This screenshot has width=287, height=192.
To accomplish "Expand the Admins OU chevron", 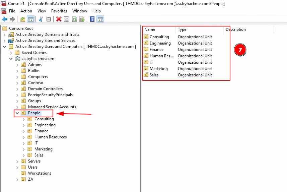I will tap(17, 65).
